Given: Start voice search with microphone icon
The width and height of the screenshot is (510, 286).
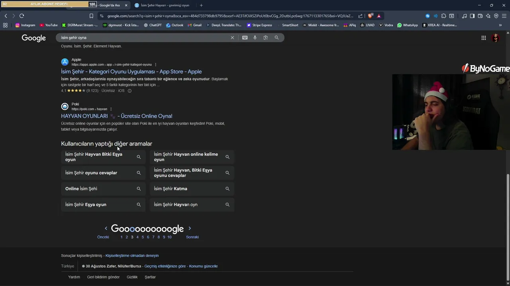Looking at the screenshot, I should (x=255, y=38).
